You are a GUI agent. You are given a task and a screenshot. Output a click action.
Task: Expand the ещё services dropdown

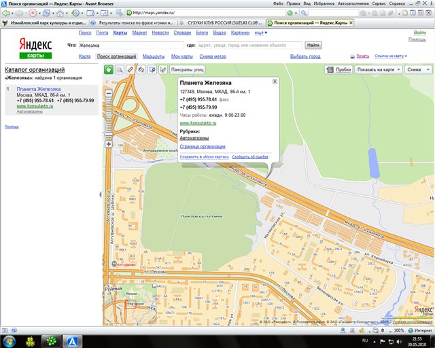tap(261, 33)
